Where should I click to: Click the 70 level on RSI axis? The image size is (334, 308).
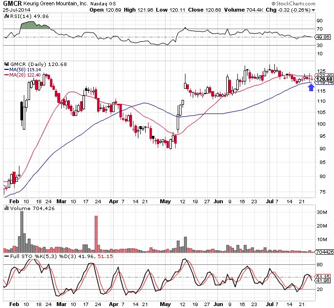(x=319, y=29)
